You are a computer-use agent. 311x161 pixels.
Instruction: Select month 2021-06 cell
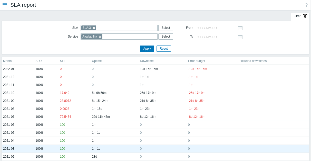click(9, 125)
